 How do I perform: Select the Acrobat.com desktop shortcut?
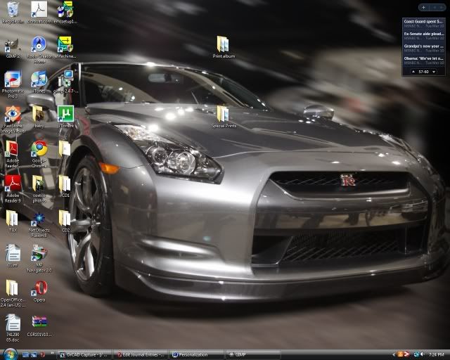click(x=39, y=13)
